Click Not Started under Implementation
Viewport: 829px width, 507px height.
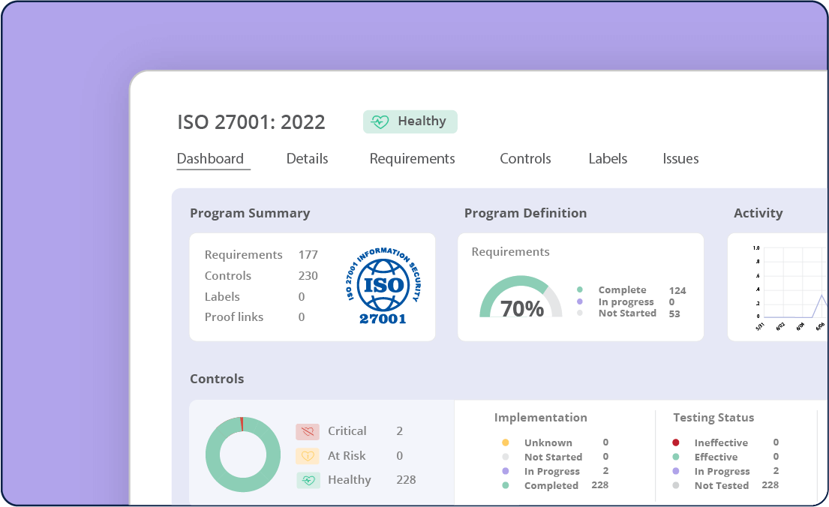pos(554,457)
